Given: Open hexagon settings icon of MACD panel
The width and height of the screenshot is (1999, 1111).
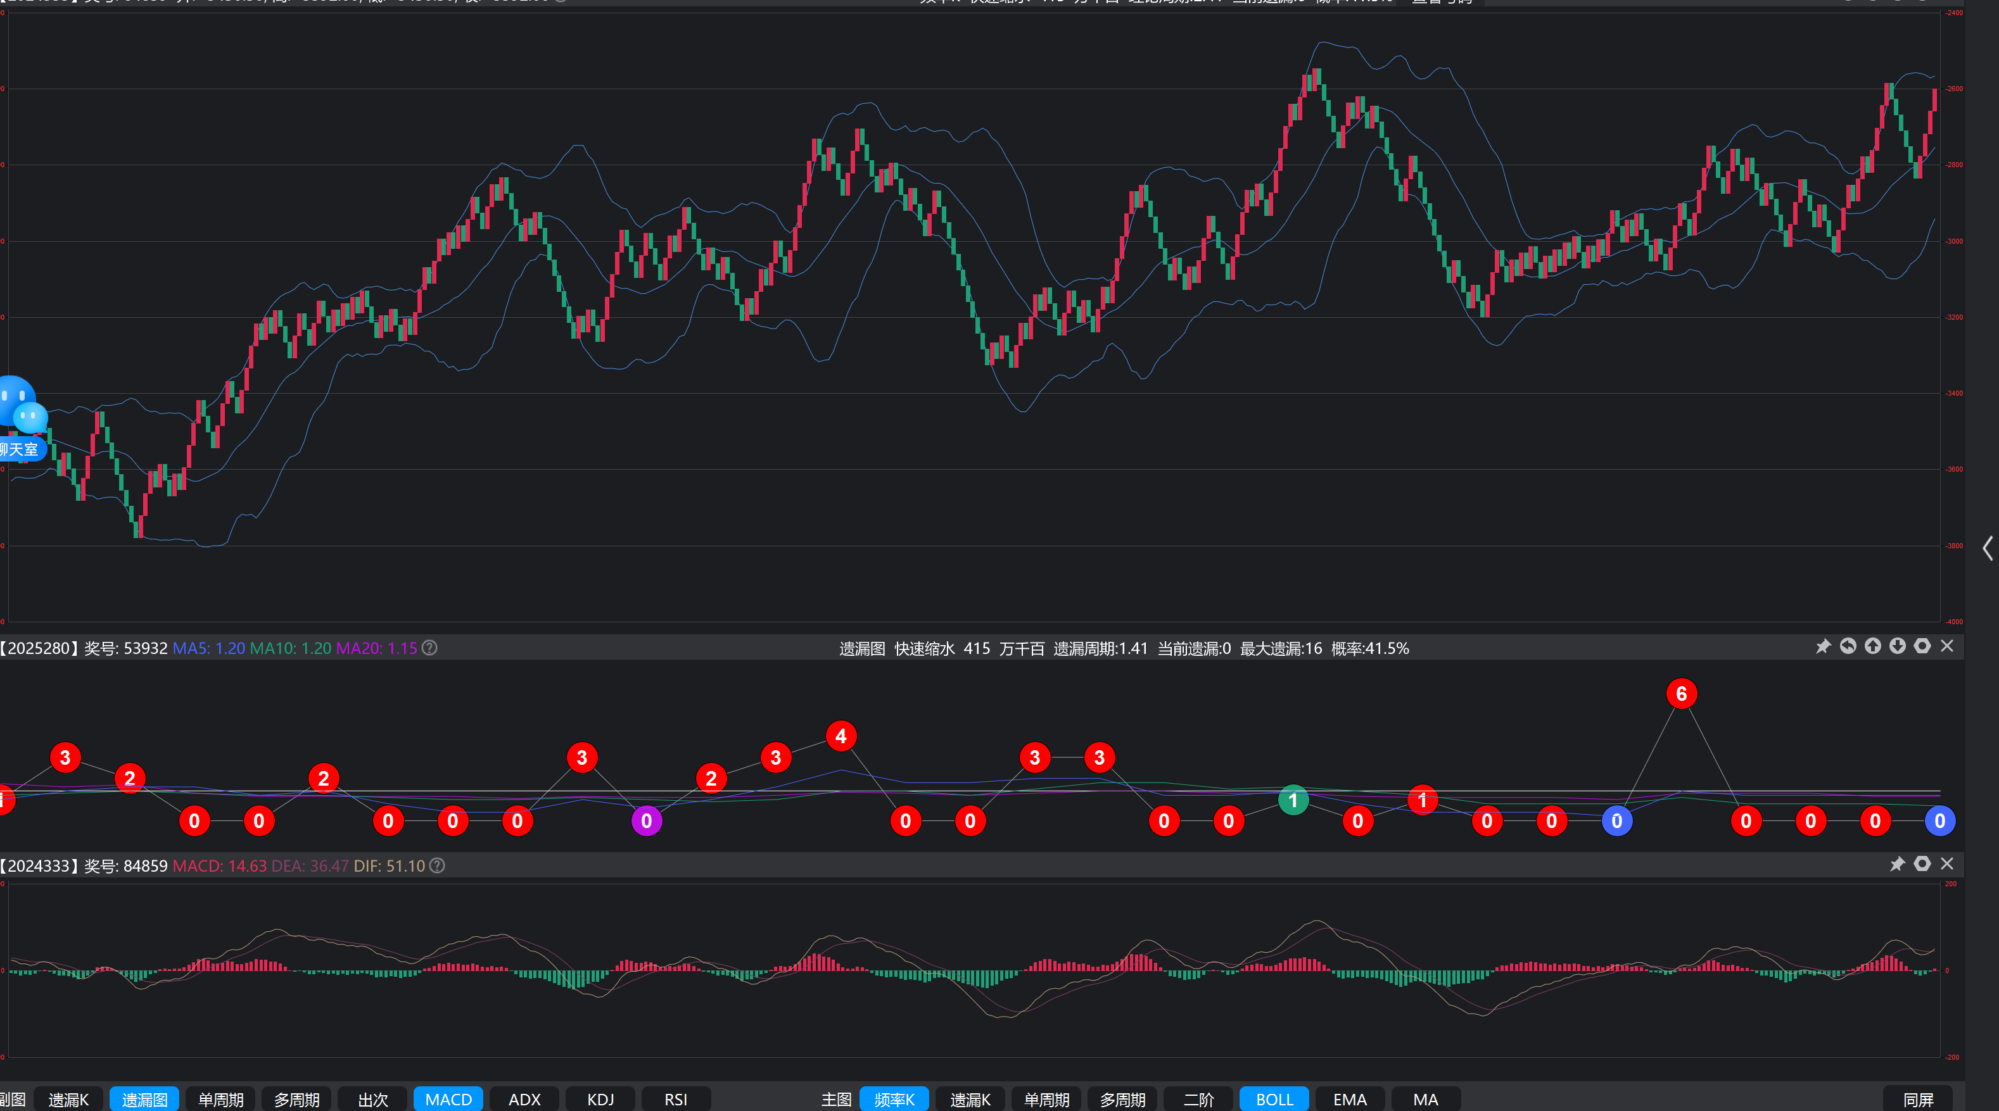Looking at the screenshot, I should tap(1922, 864).
